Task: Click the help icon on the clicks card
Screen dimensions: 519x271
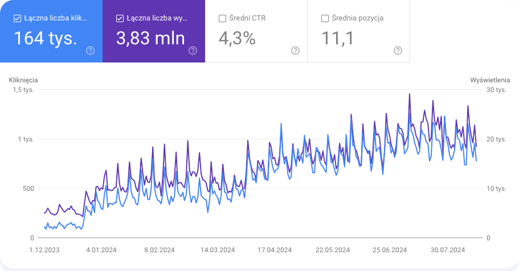Action: pos(90,51)
